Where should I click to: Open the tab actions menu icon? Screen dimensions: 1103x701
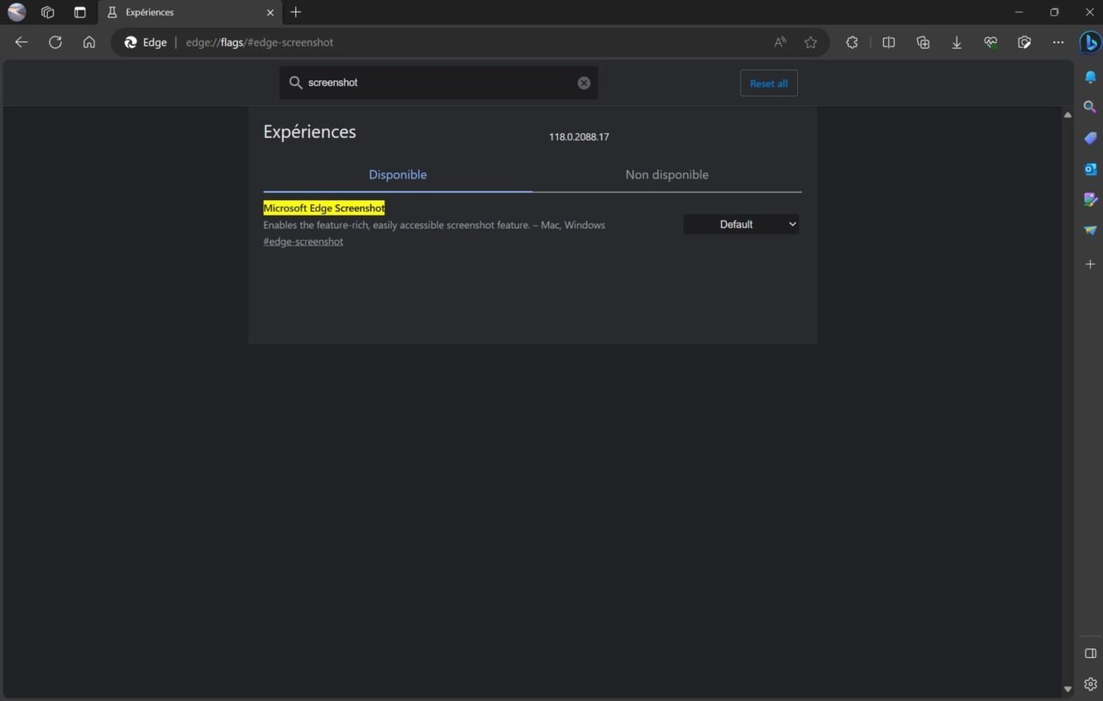pos(79,12)
